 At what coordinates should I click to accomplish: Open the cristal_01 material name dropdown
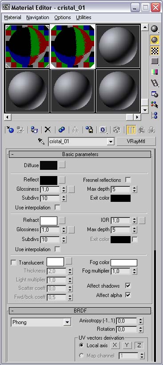[x=111, y=141]
